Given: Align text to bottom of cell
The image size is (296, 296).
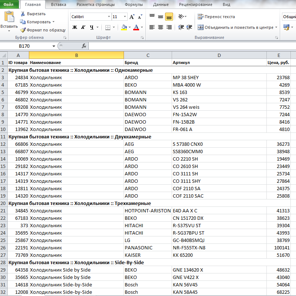Looking at the screenshot, I should 169,17.
